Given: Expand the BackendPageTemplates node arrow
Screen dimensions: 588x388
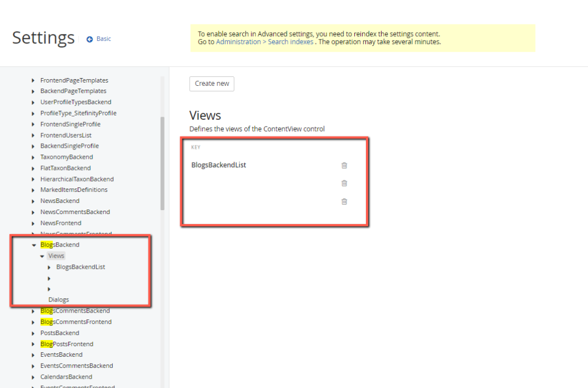Looking at the screenshot, I should click(x=33, y=91).
